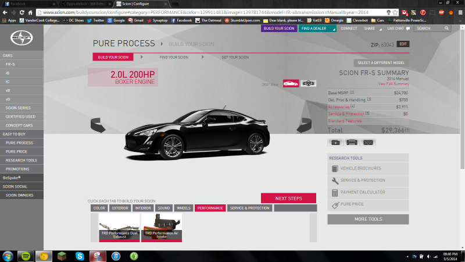Select the Wheels tab
Viewport: 465px width, 262px height.
click(184, 208)
